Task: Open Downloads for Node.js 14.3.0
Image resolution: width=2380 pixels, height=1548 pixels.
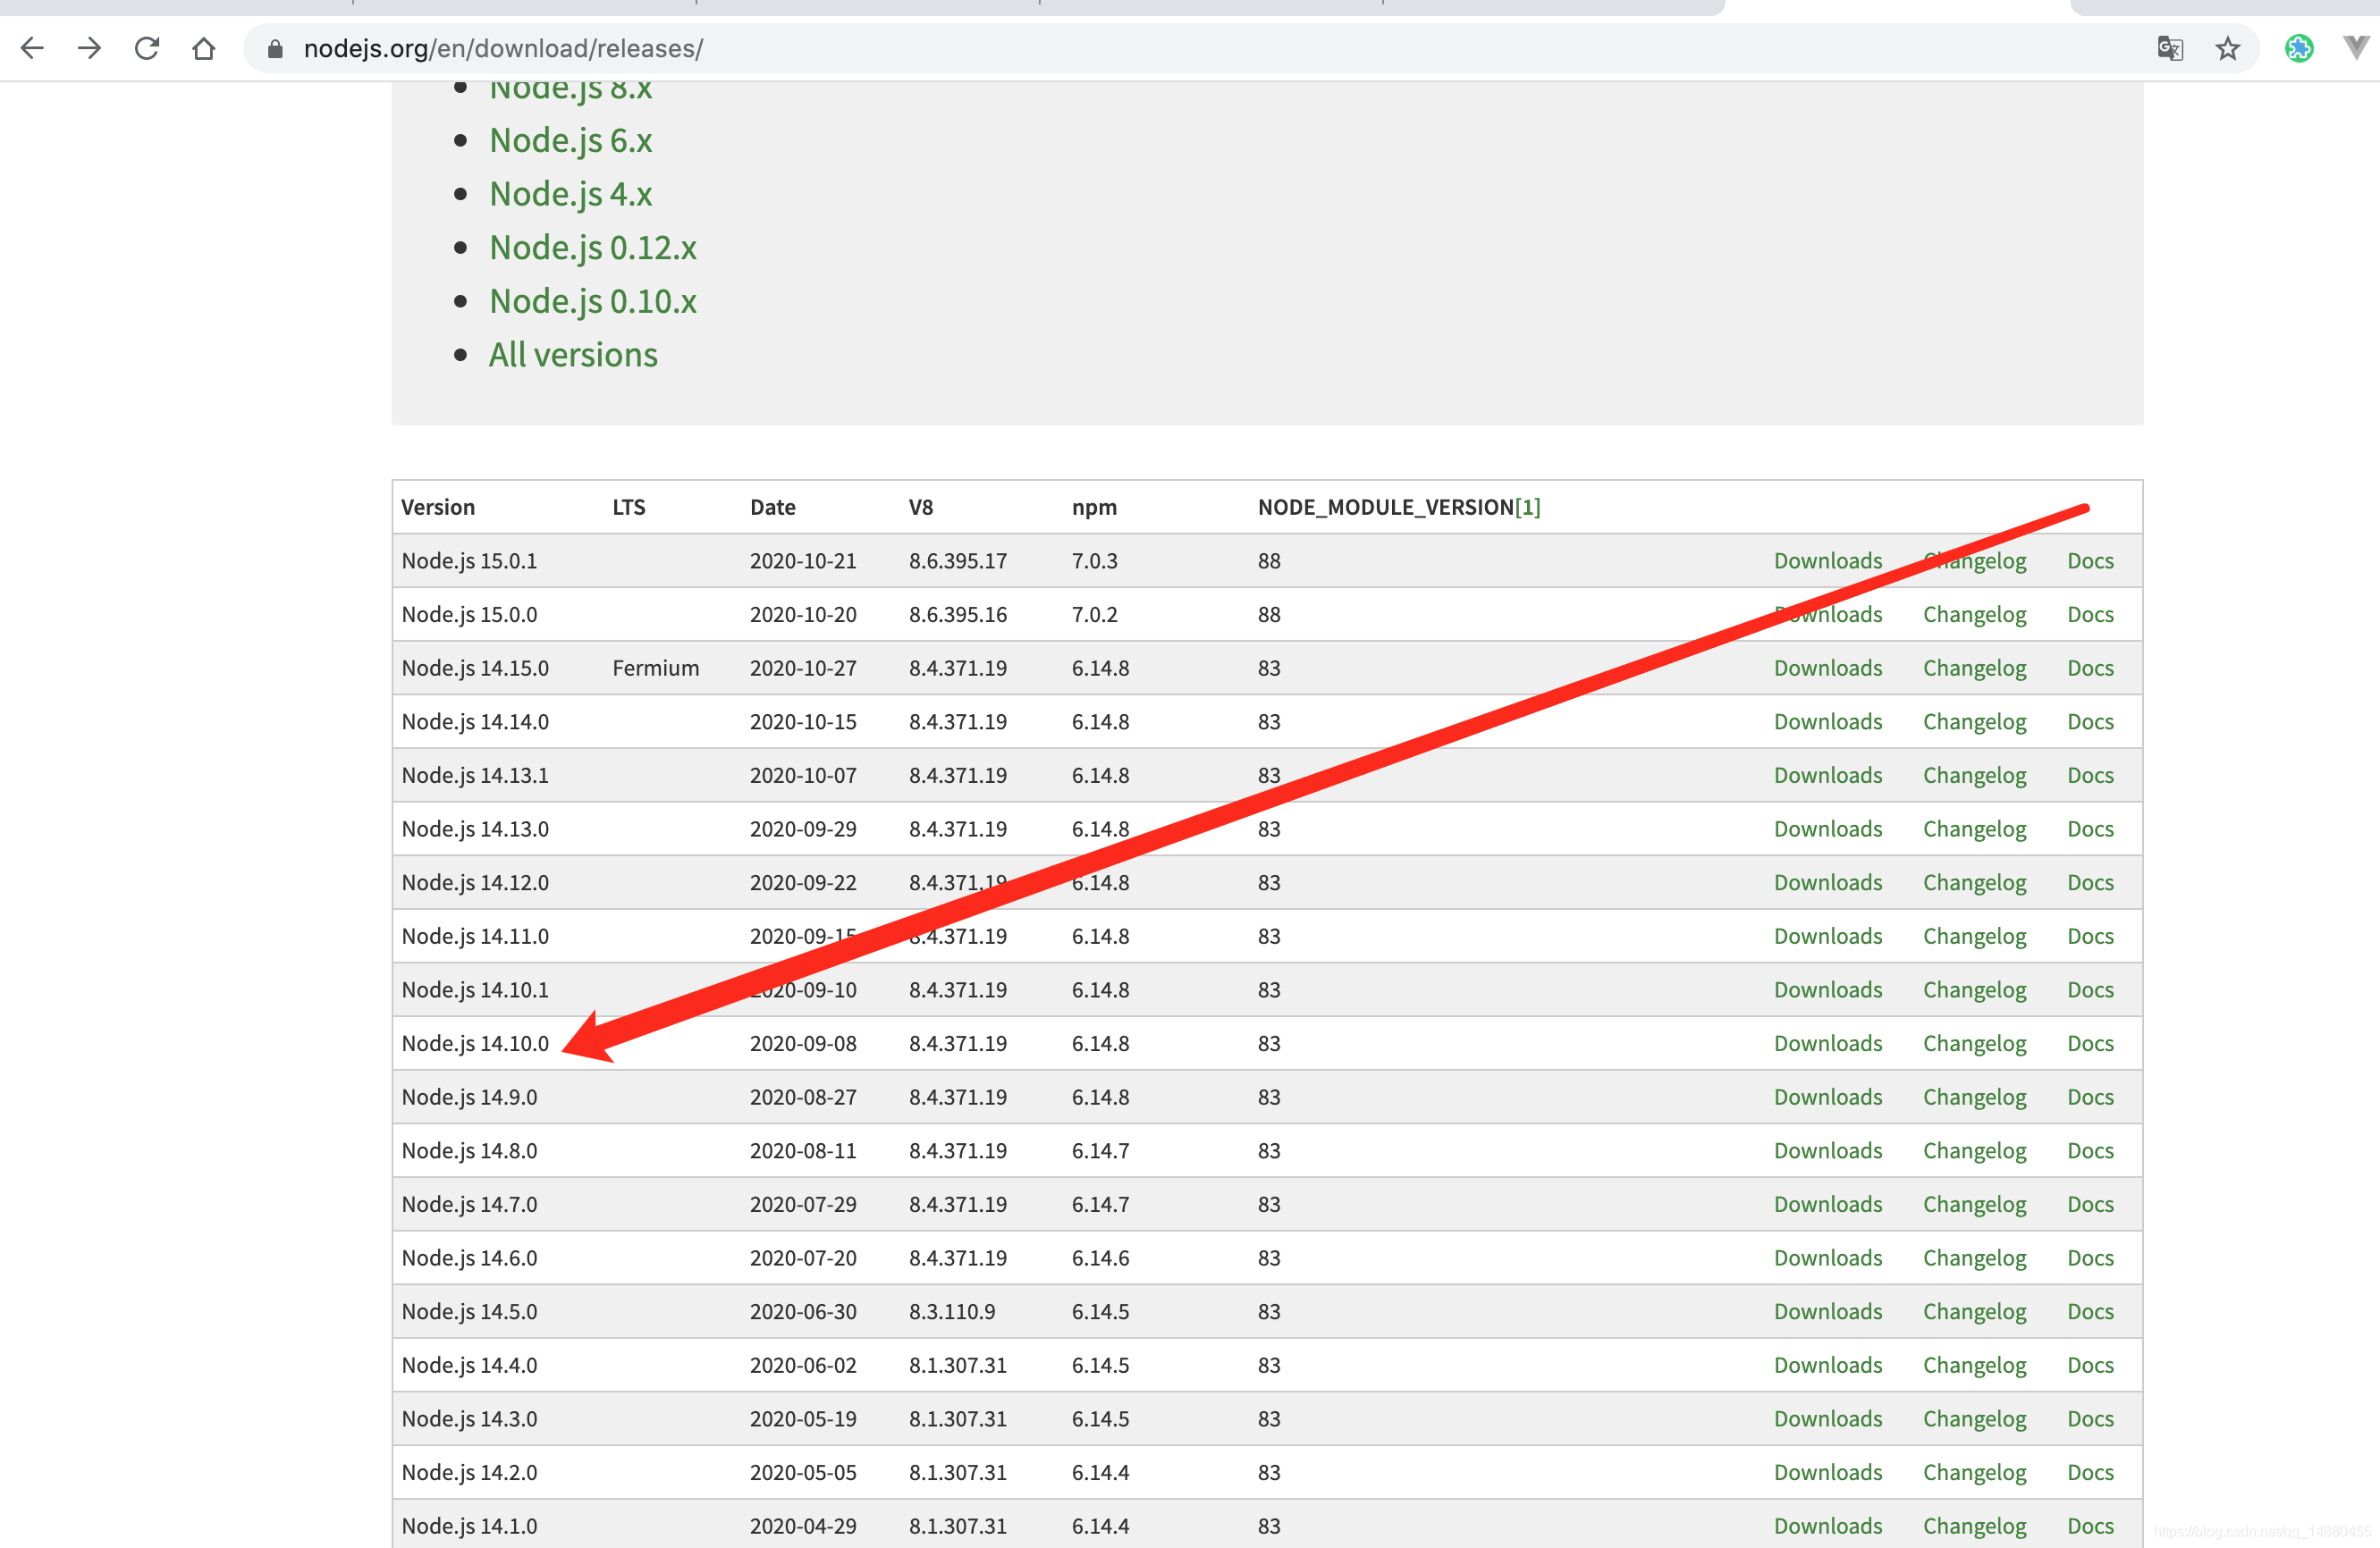Action: [1828, 1419]
